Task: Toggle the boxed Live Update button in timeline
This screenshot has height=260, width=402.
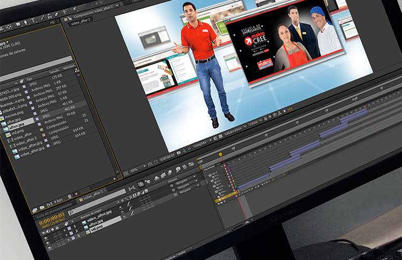Action: 140,184
